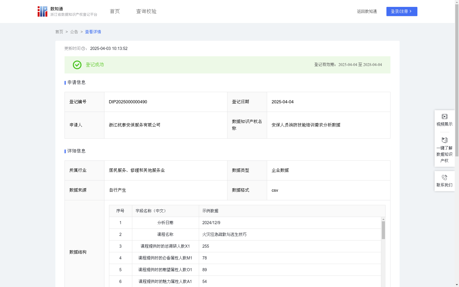
Task: Open the 查询校验 menu item
Action: [x=146, y=11]
